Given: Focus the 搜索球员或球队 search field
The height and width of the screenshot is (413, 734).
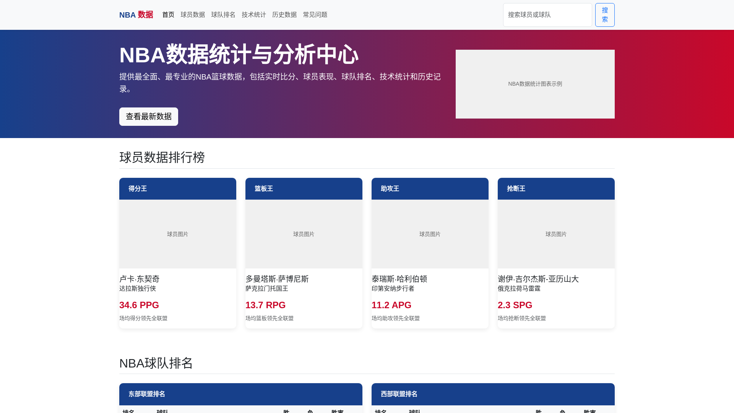Looking at the screenshot, I should coord(547,15).
